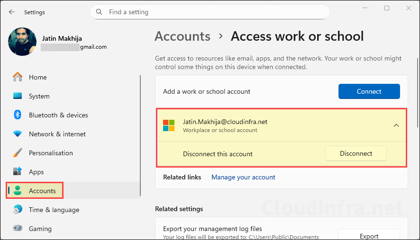Click the 'Disconnect this account' text
Image resolution: width=420 pixels, height=240 pixels.
tap(218, 154)
